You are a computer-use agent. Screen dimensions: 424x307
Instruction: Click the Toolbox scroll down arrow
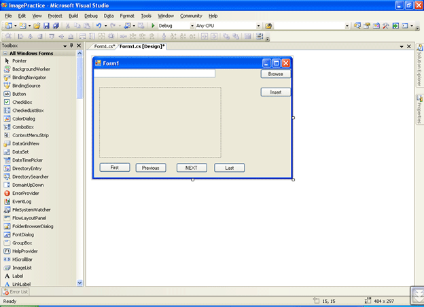(x=79, y=283)
